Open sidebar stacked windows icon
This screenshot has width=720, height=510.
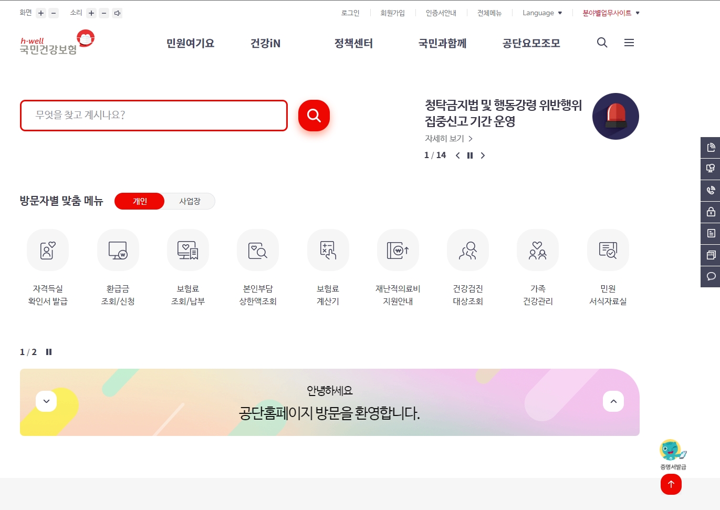click(x=711, y=255)
